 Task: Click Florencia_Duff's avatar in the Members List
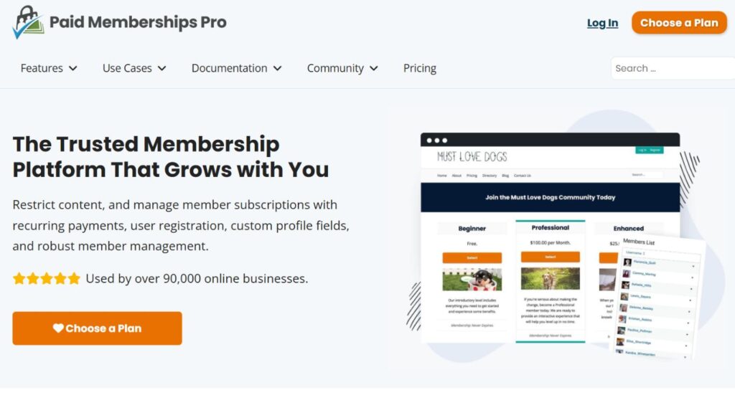click(x=627, y=262)
